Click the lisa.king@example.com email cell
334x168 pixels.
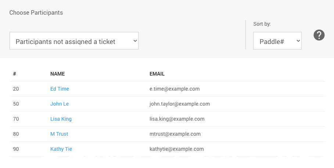(177, 119)
